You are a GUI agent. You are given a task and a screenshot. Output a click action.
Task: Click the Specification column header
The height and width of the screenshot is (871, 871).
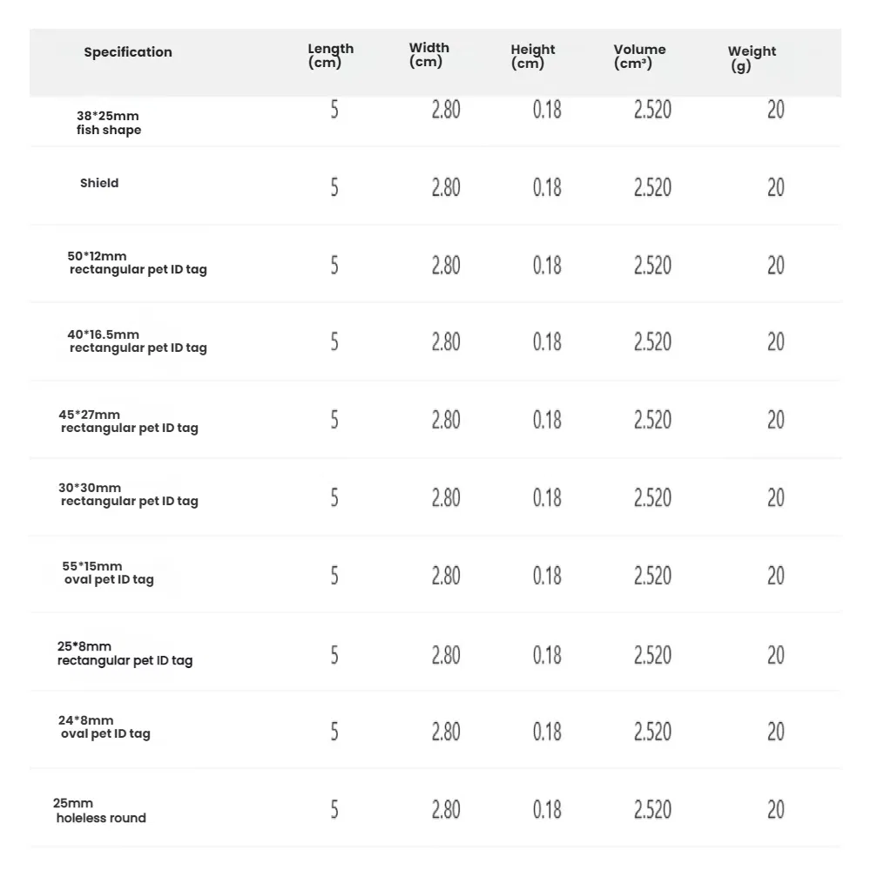[x=128, y=52]
